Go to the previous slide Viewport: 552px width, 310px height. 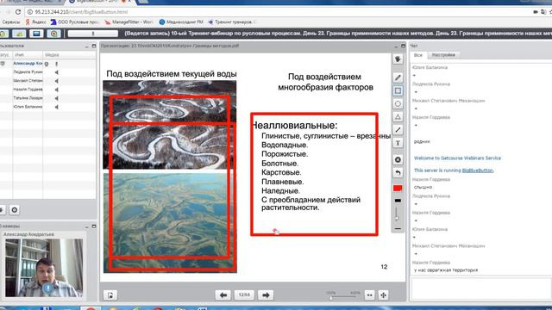coord(223,295)
